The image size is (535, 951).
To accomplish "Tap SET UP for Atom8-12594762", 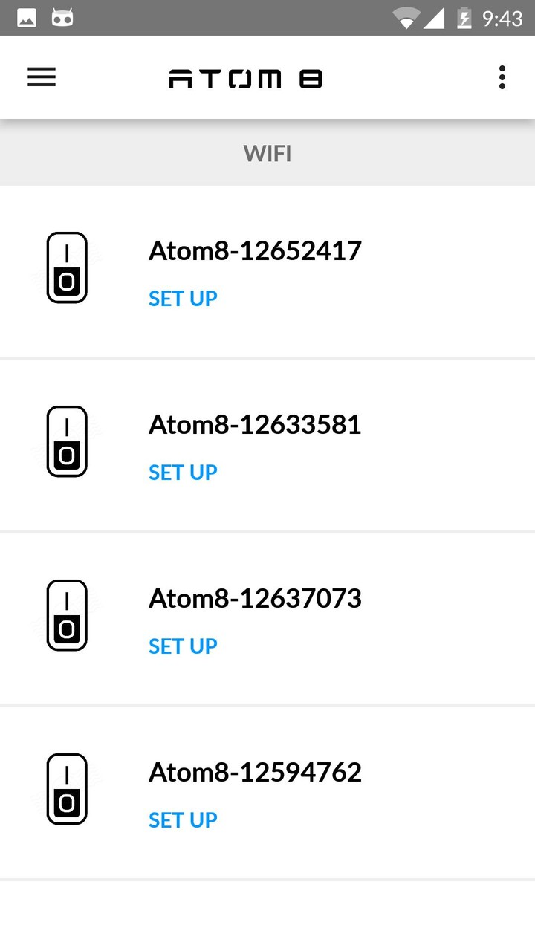I will coord(183,819).
